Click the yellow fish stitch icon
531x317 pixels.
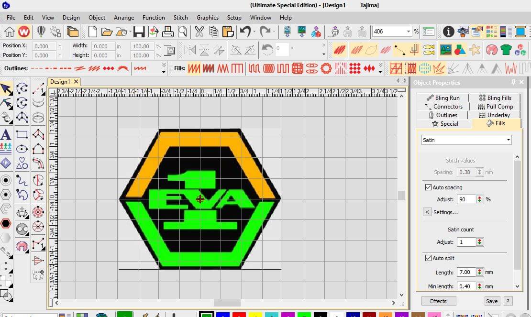[429, 50]
